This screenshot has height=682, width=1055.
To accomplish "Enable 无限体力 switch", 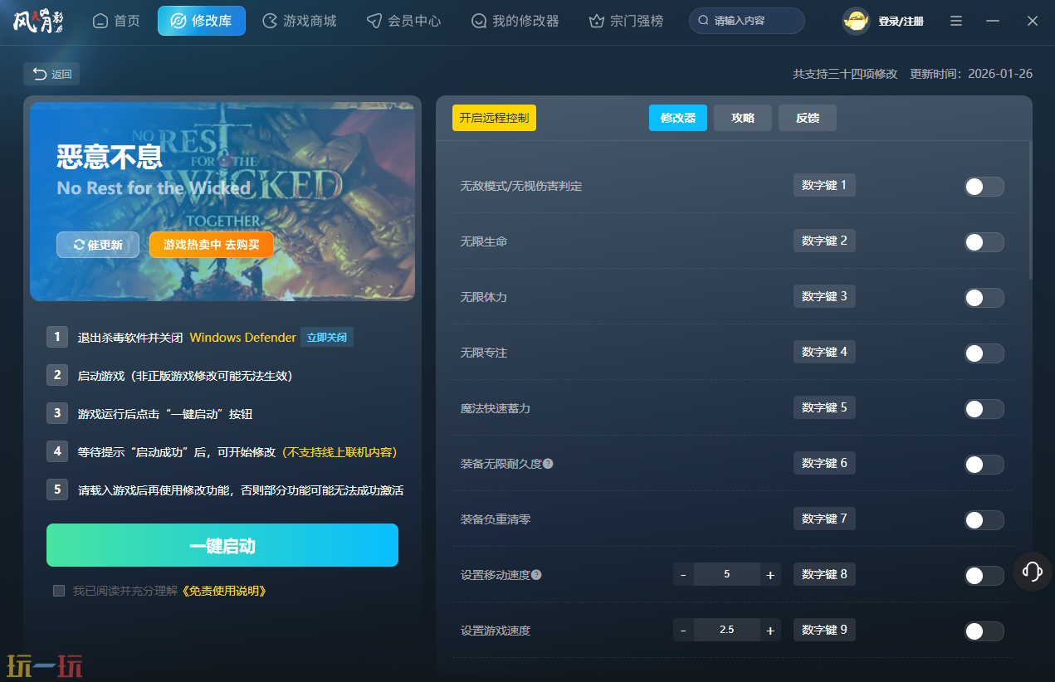I will 984,298.
